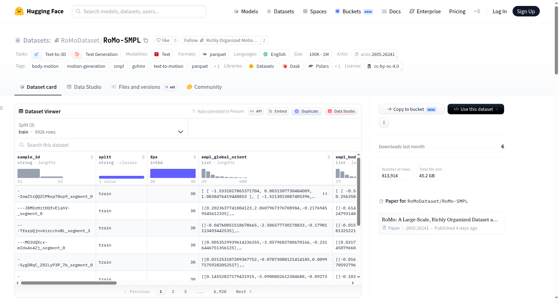559x301 pixels.
Task: Open the Community tab
Action: 204,87
